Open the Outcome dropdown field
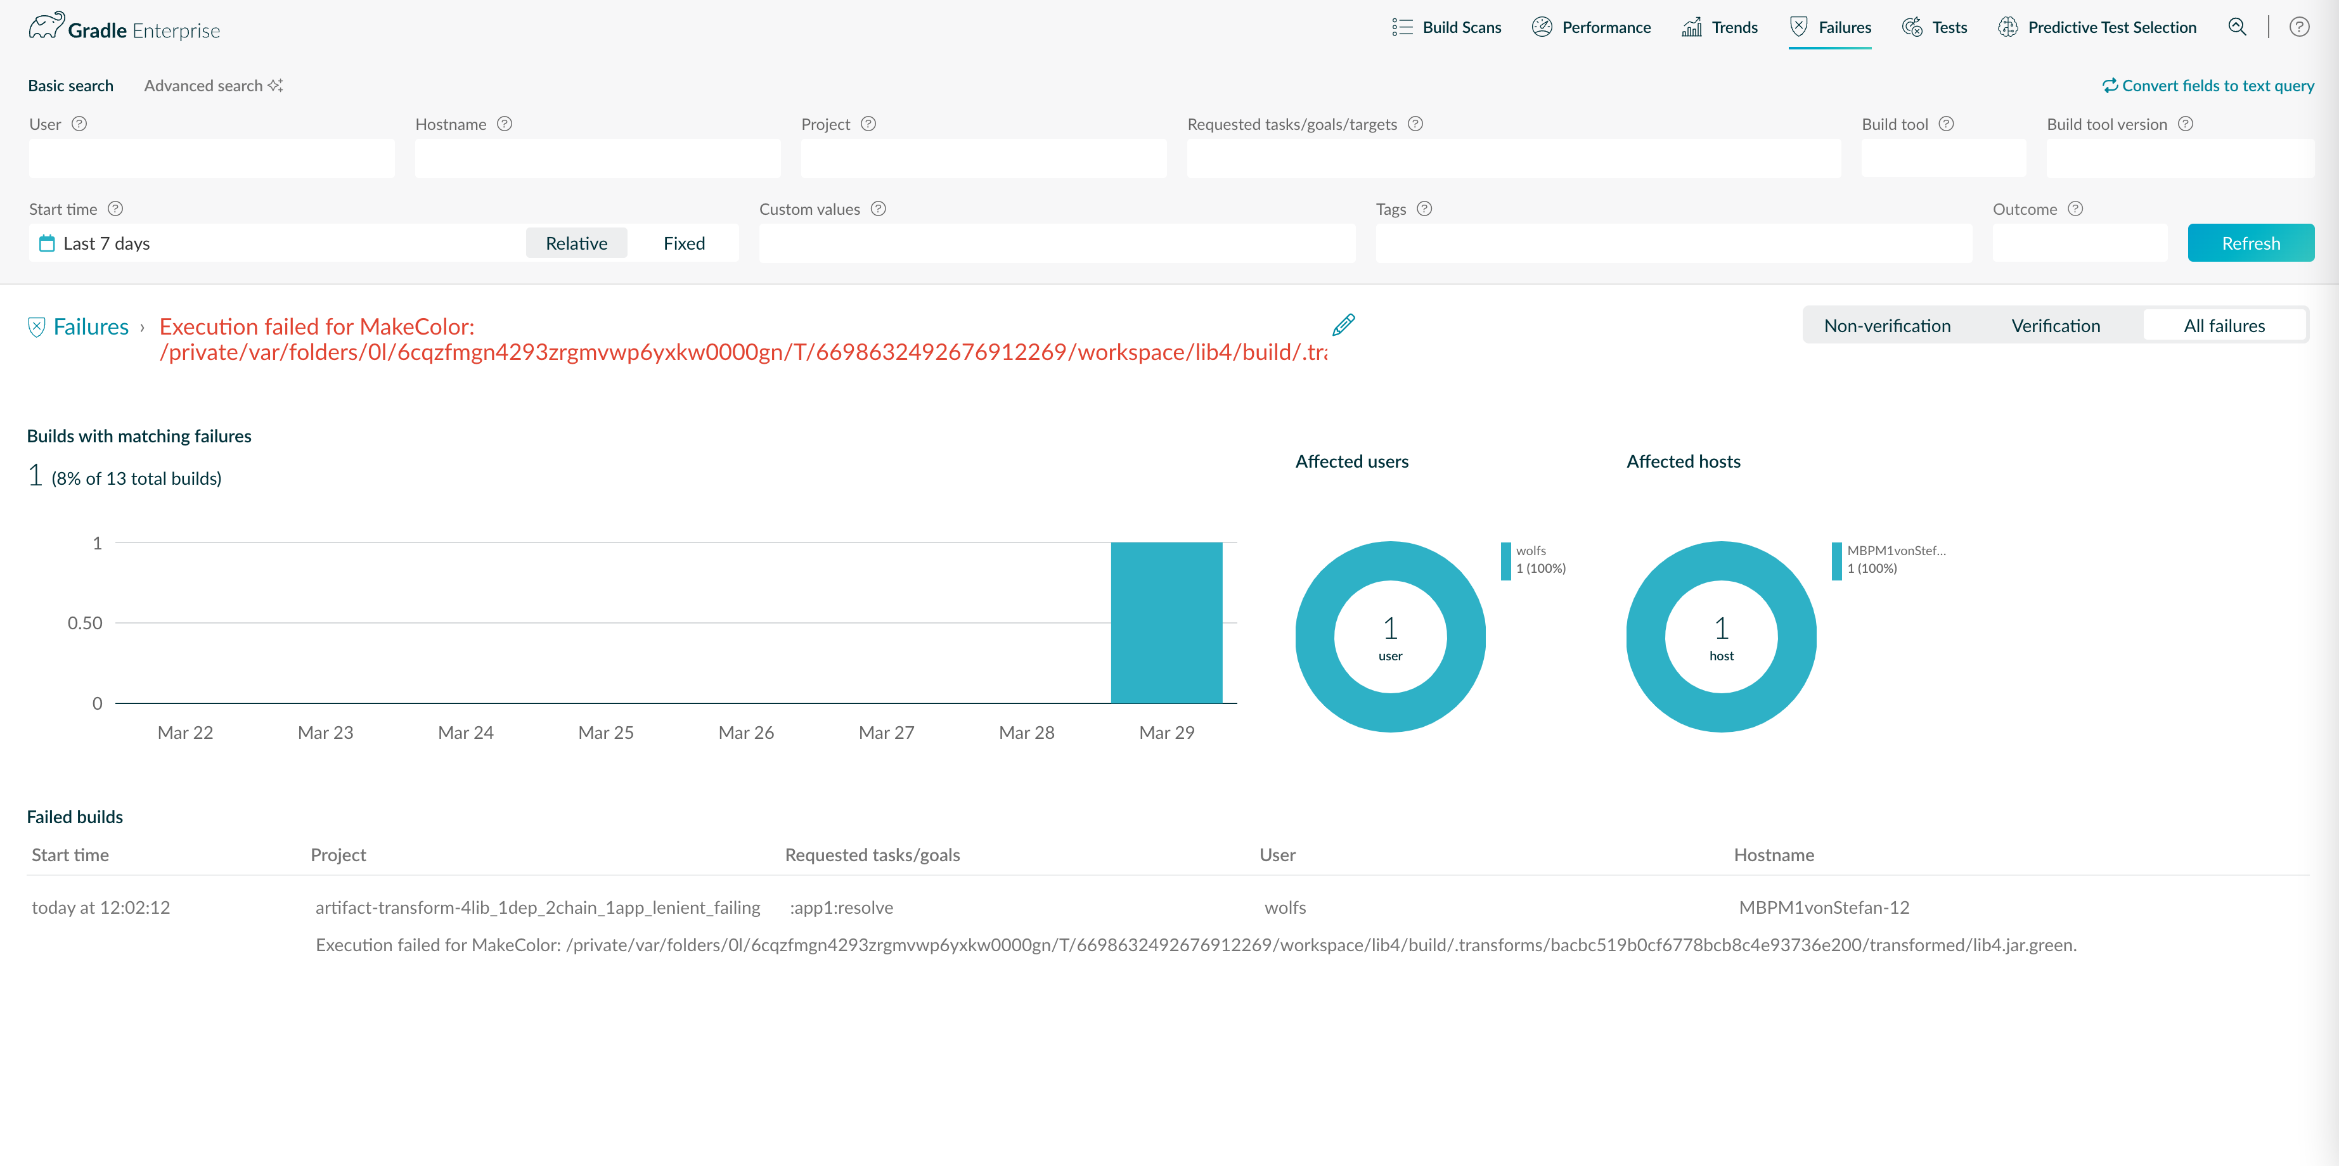2339x1166 pixels. 2079,243
